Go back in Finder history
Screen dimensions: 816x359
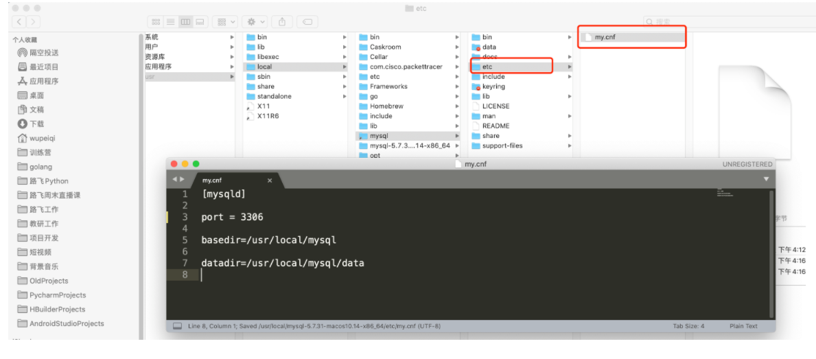(19, 22)
